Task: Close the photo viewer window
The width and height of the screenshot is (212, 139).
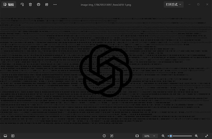Action: [x=207, y=5]
